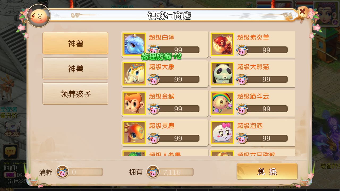Viewport: 340px width, 191px height.
Task: Choose the 超级大象 elephant icon
Action: [x=134, y=74]
